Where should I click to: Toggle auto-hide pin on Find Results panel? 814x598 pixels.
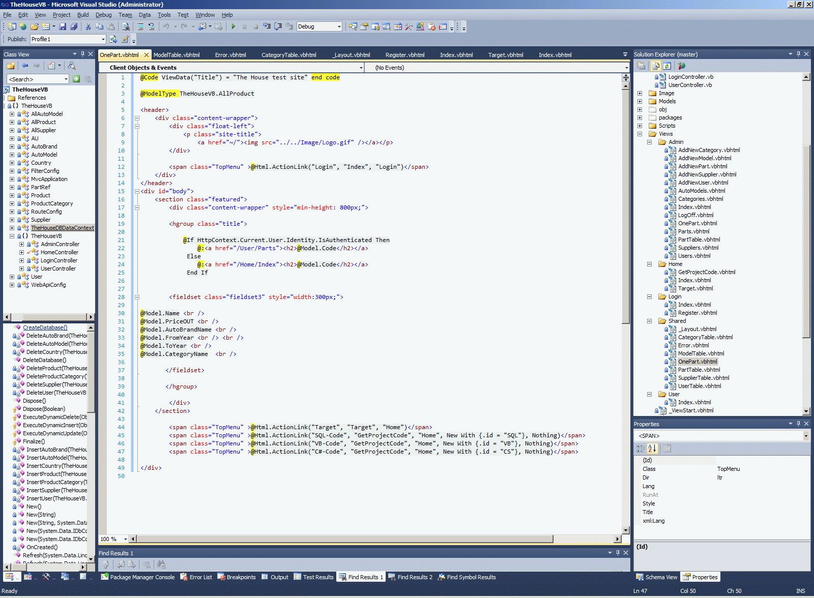(x=618, y=553)
